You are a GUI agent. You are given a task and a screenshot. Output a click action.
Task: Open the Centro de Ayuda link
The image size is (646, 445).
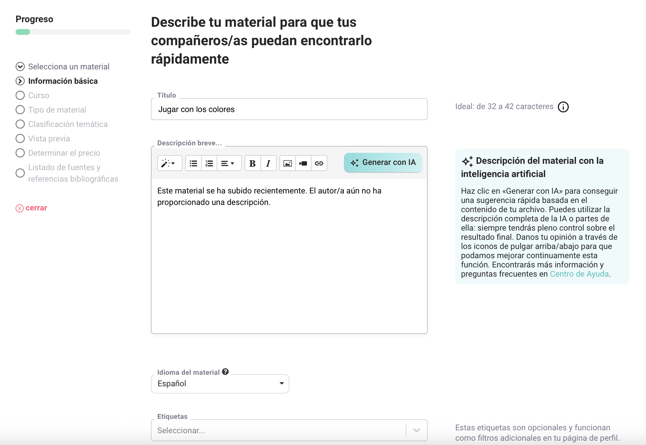(x=579, y=274)
